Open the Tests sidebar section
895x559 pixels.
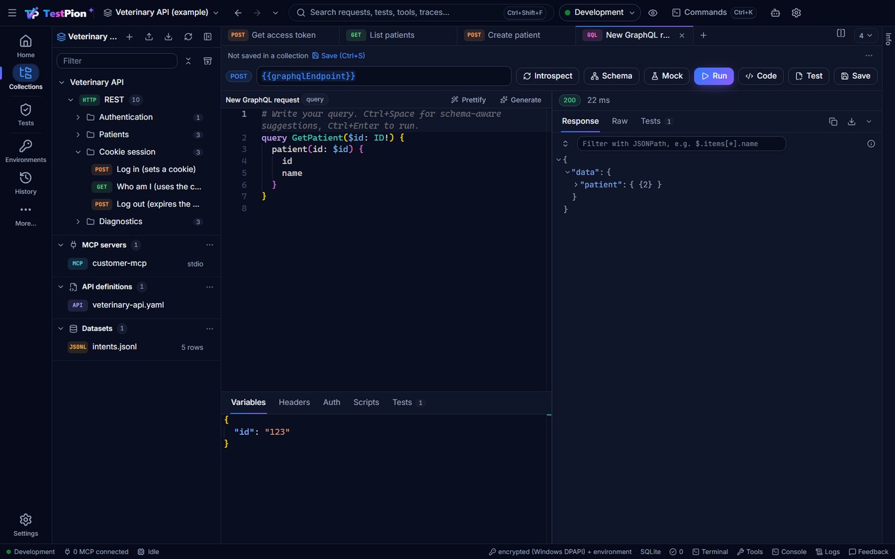pyautogui.click(x=25, y=115)
